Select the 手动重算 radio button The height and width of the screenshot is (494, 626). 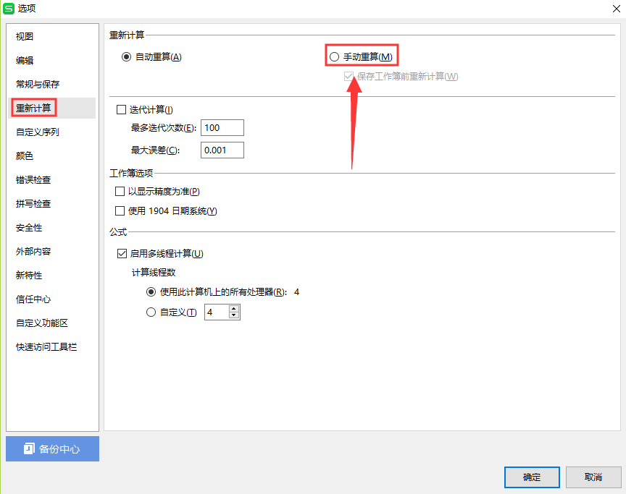point(334,57)
